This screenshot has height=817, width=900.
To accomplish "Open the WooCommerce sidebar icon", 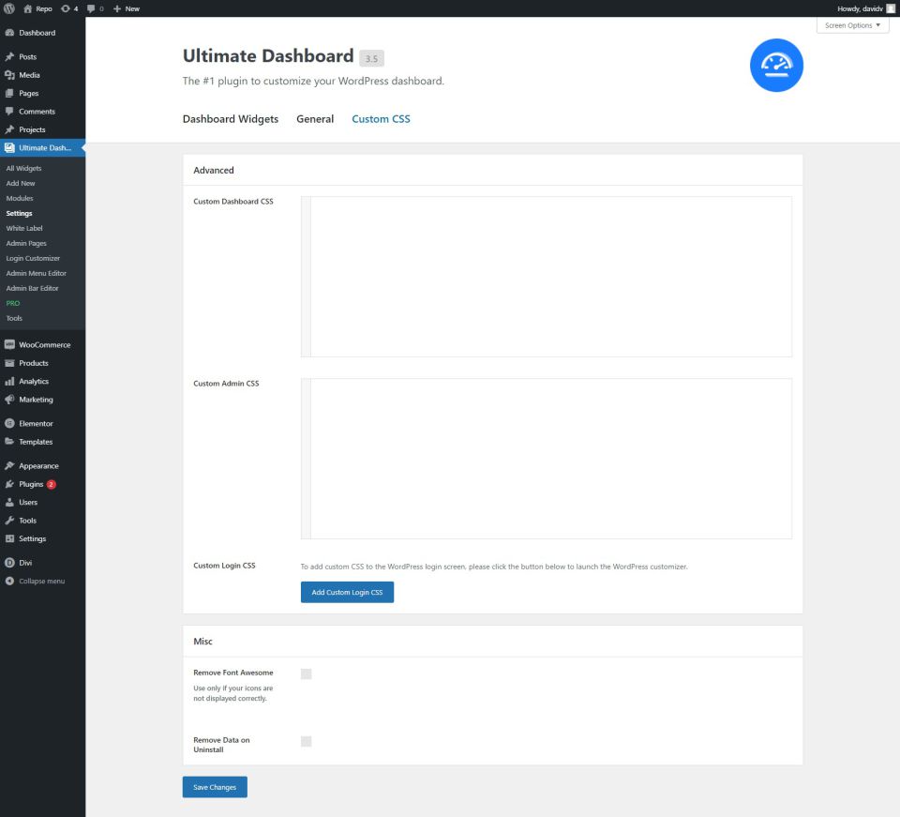I will (x=11, y=344).
